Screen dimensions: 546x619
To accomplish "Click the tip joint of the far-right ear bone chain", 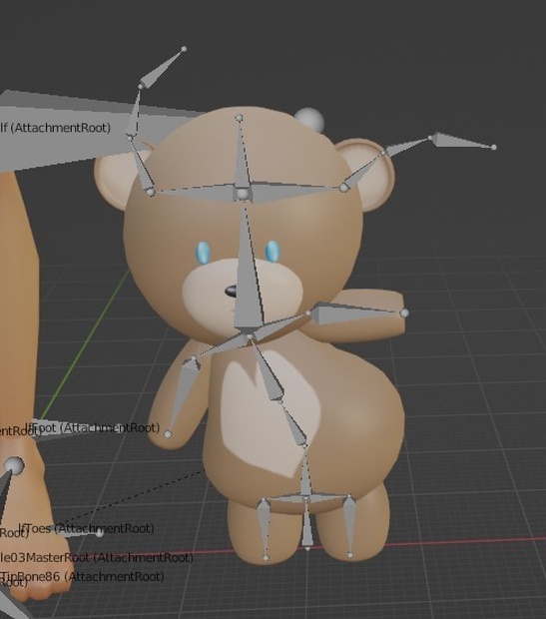I will click(493, 147).
